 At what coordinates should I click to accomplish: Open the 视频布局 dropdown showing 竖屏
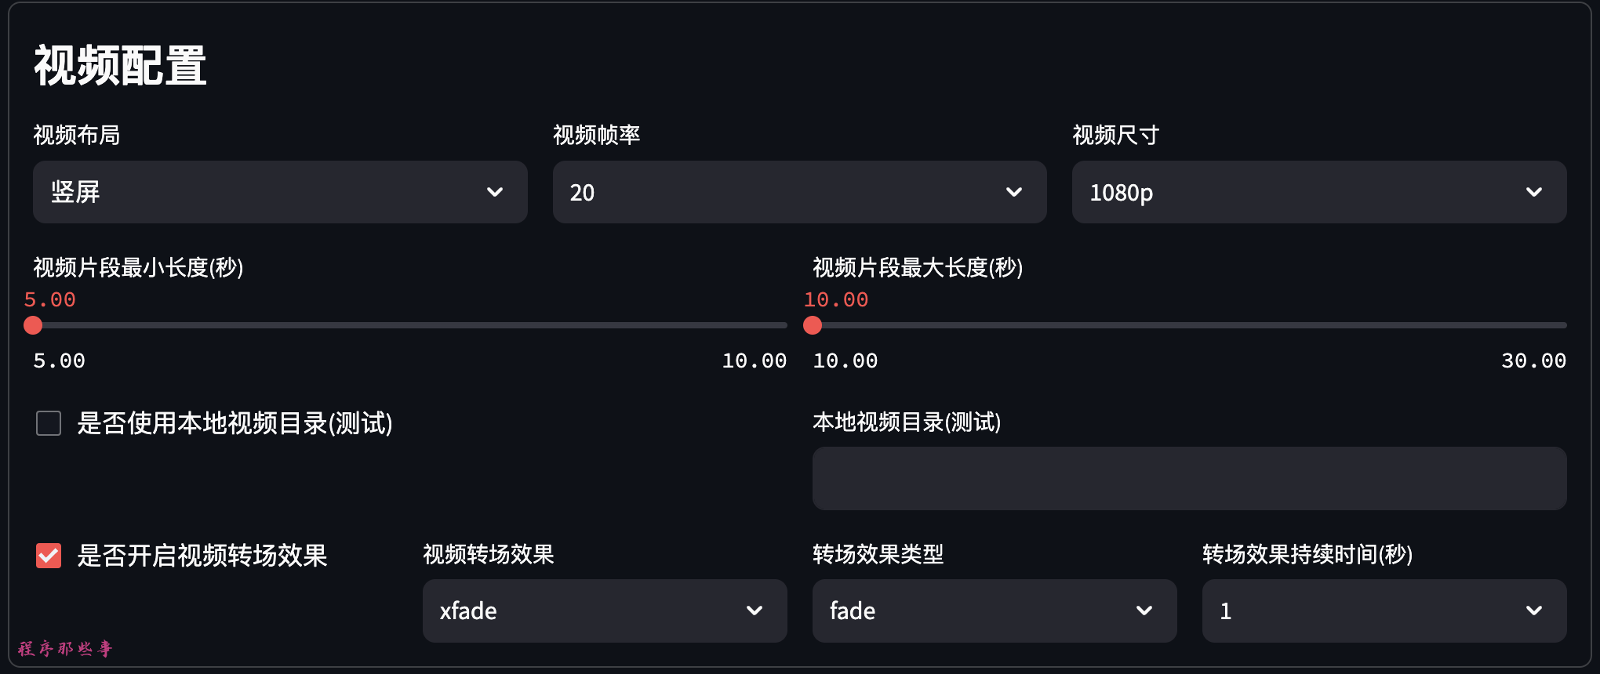pyautogui.click(x=280, y=192)
